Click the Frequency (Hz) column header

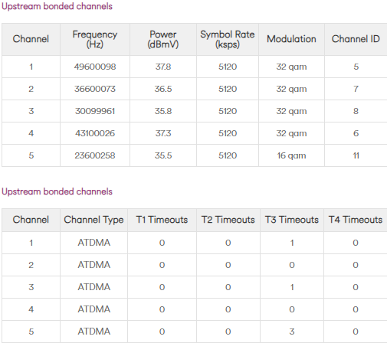(95, 39)
